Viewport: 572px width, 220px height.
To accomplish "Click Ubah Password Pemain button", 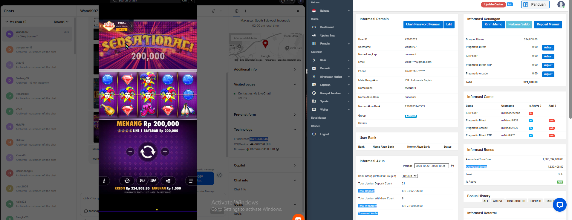I will 423,25.
